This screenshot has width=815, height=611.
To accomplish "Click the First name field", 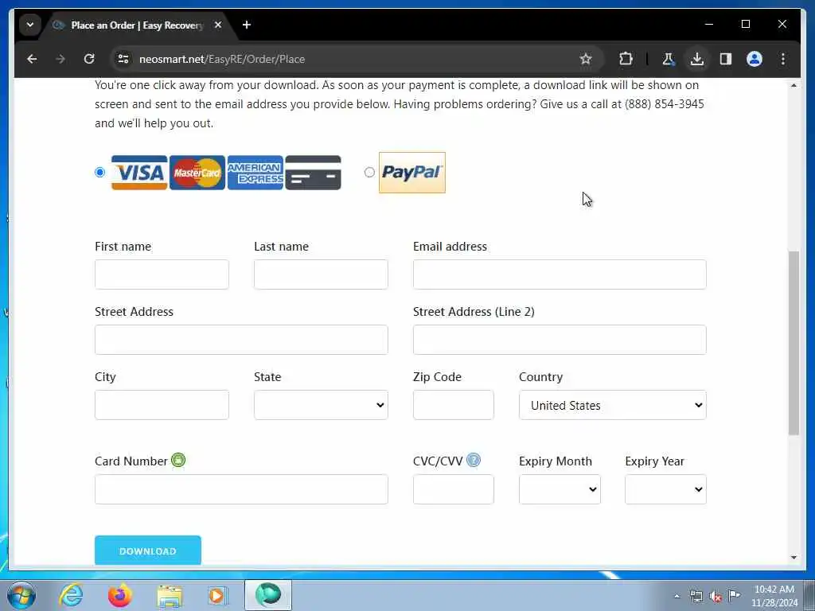I will click(162, 274).
